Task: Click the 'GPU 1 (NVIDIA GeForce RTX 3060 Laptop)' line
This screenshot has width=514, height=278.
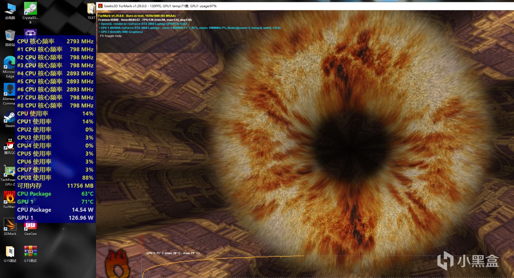Action: click(189, 28)
